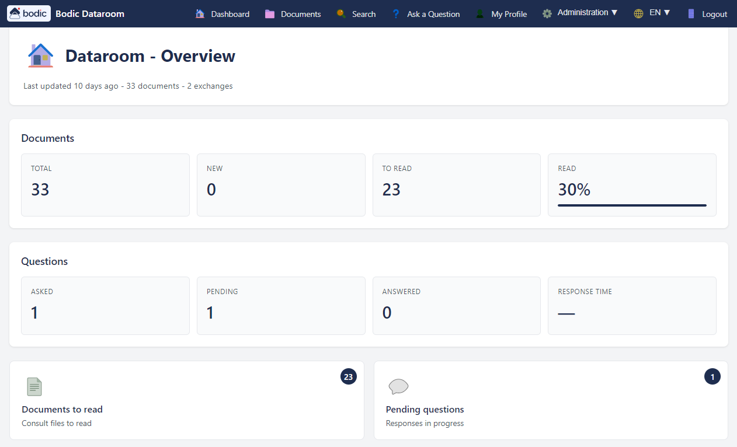The width and height of the screenshot is (737, 447).
Task: Click the Search magnifier icon
Action: point(342,14)
